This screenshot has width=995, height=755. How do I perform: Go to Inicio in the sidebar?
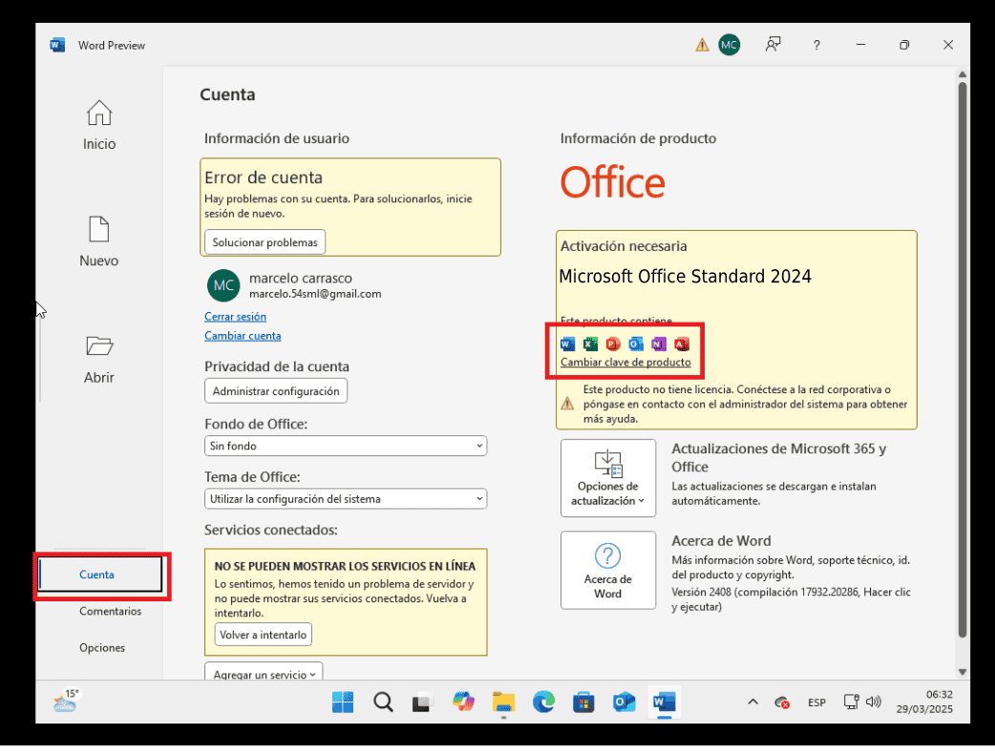[99, 125]
